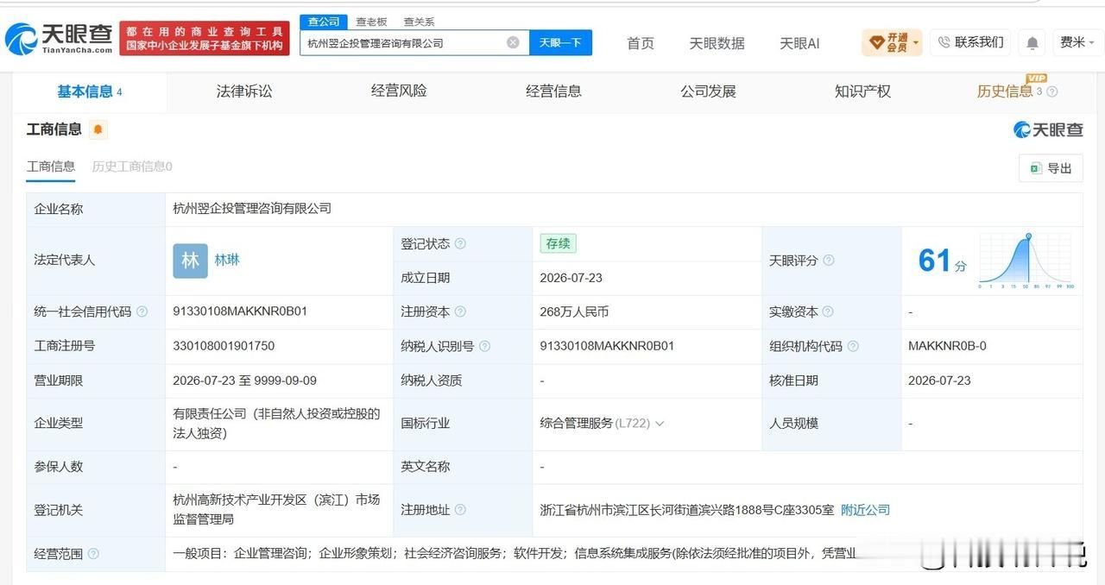Click the 林 avatar of legal representative
Viewport: 1105px width, 585px height.
[190, 261]
